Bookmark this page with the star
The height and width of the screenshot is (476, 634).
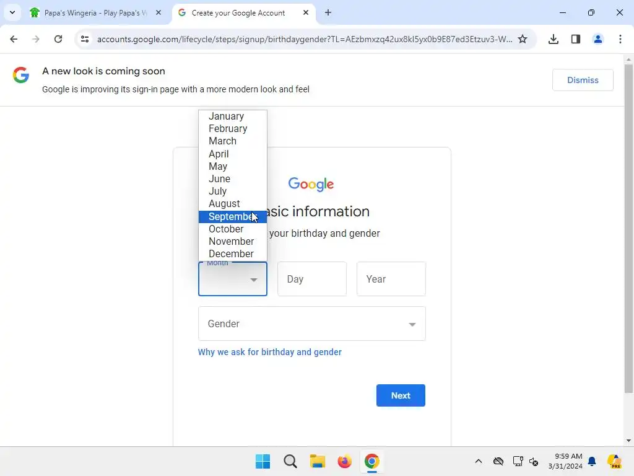click(523, 39)
